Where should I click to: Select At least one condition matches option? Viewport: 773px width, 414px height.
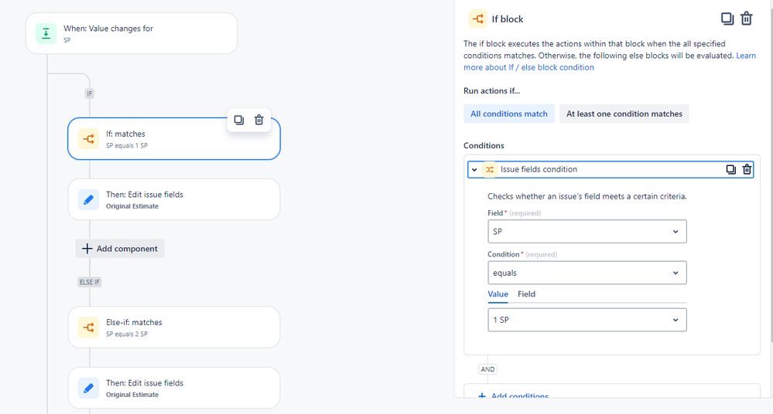pyautogui.click(x=624, y=114)
